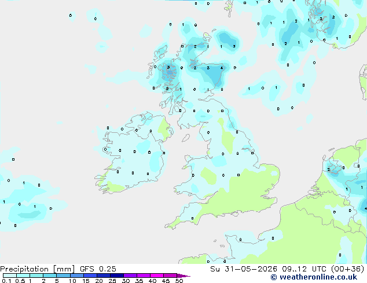This screenshot has width=367, height=283.
Task: Click the above-50 mm arrow tip of legend
Action: pos(183,275)
